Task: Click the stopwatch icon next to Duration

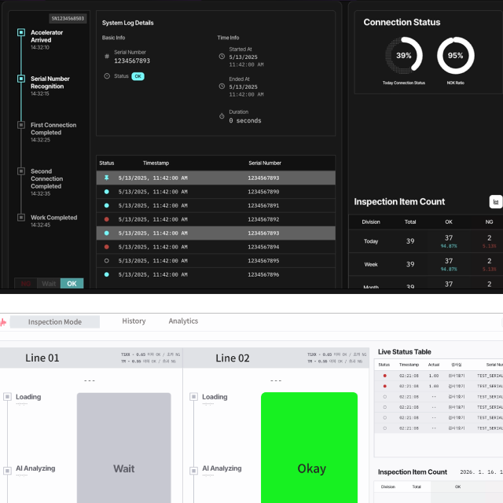Action: (222, 116)
